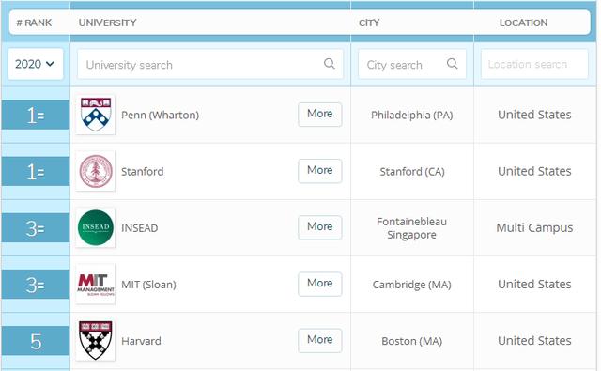
Task: Expand More info for Harvard
Action: [320, 340]
